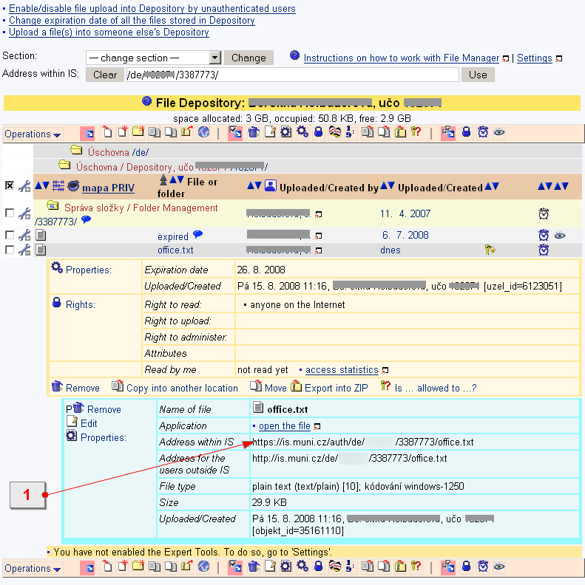This screenshot has width=585, height=585.
Task: Open Instructions on how to work with File Manager
Action: coord(401,58)
